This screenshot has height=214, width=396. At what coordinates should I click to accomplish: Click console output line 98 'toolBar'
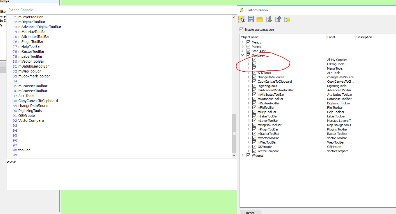coord(24,150)
